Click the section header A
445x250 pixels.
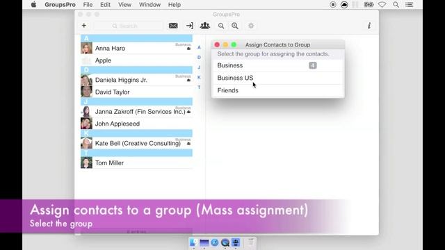pos(136,38)
